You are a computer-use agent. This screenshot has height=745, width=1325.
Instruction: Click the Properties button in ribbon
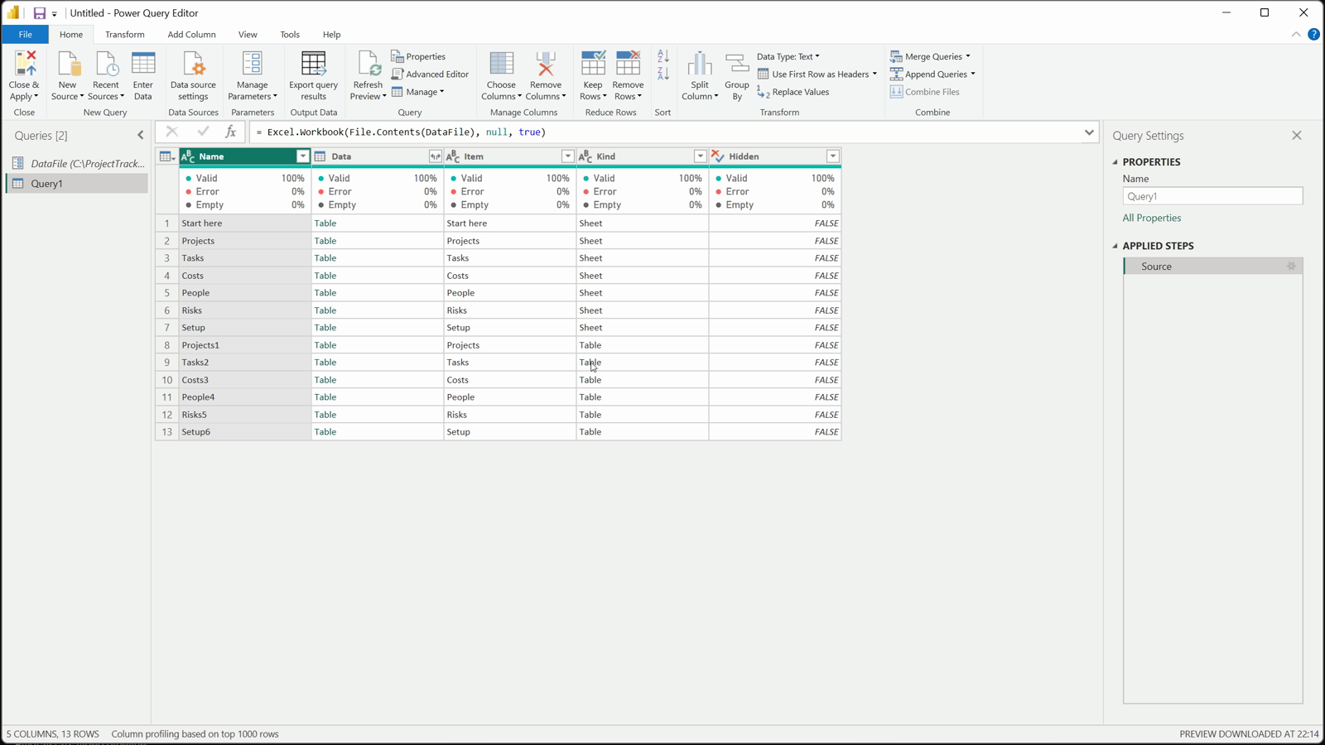click(419, 56)
